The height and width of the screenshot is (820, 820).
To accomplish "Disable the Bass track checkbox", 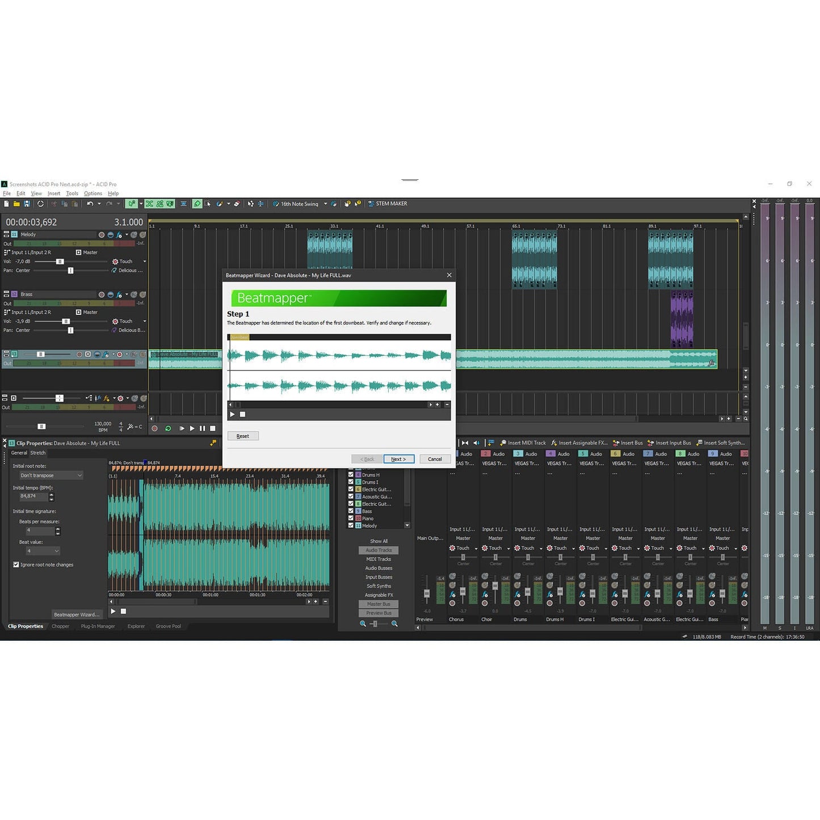I will (351, 511).
